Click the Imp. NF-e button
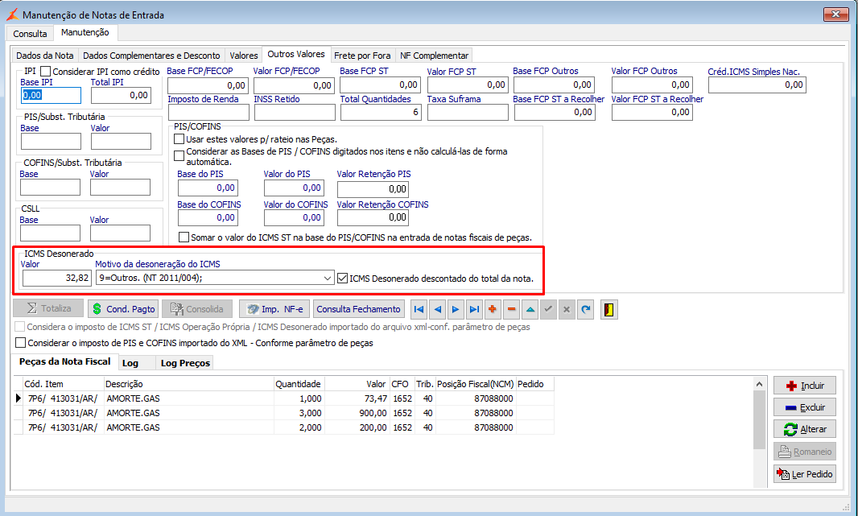This screenshot has height=516, width=858. (274, 309)
